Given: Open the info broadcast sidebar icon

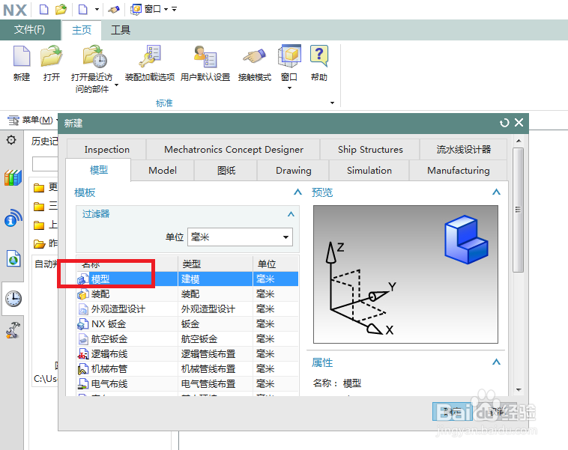Looking at the screenshot, I should (13, 218).
